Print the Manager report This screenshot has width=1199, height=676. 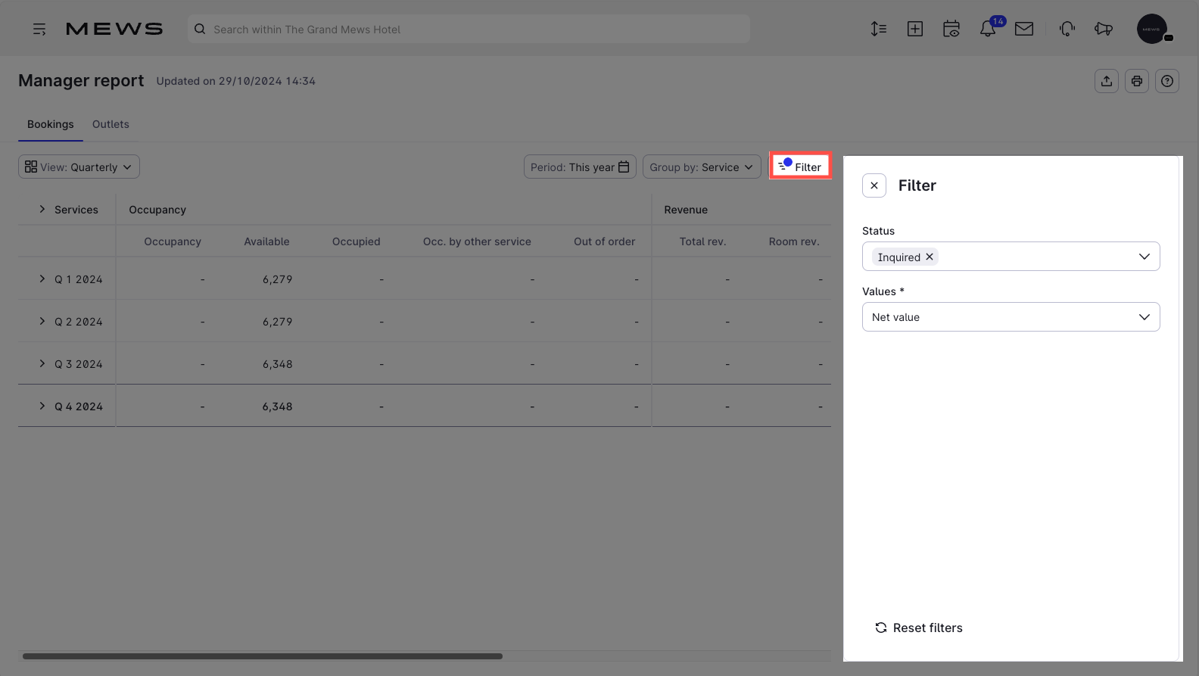pyautogui.click(x=1136, y=81)
